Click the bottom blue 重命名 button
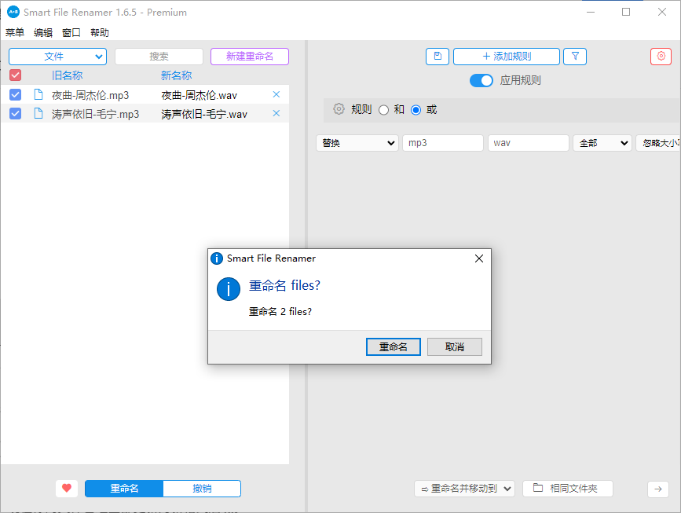 [x=124, y=488]
